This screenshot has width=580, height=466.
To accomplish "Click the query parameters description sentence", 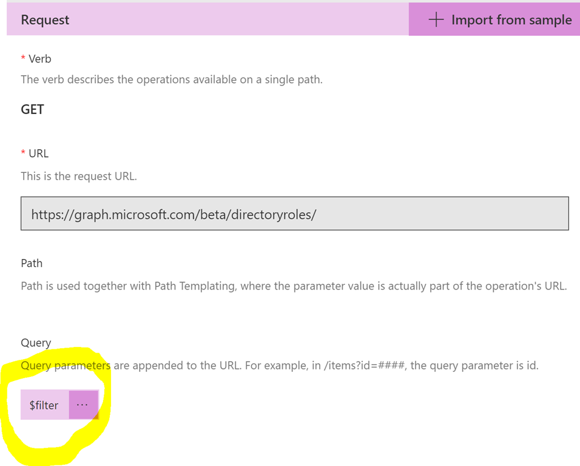I will click(280, 365).
